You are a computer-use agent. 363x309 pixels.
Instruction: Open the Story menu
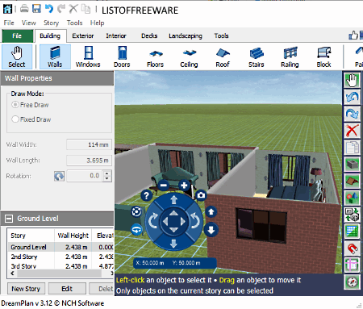pos(51,23)
